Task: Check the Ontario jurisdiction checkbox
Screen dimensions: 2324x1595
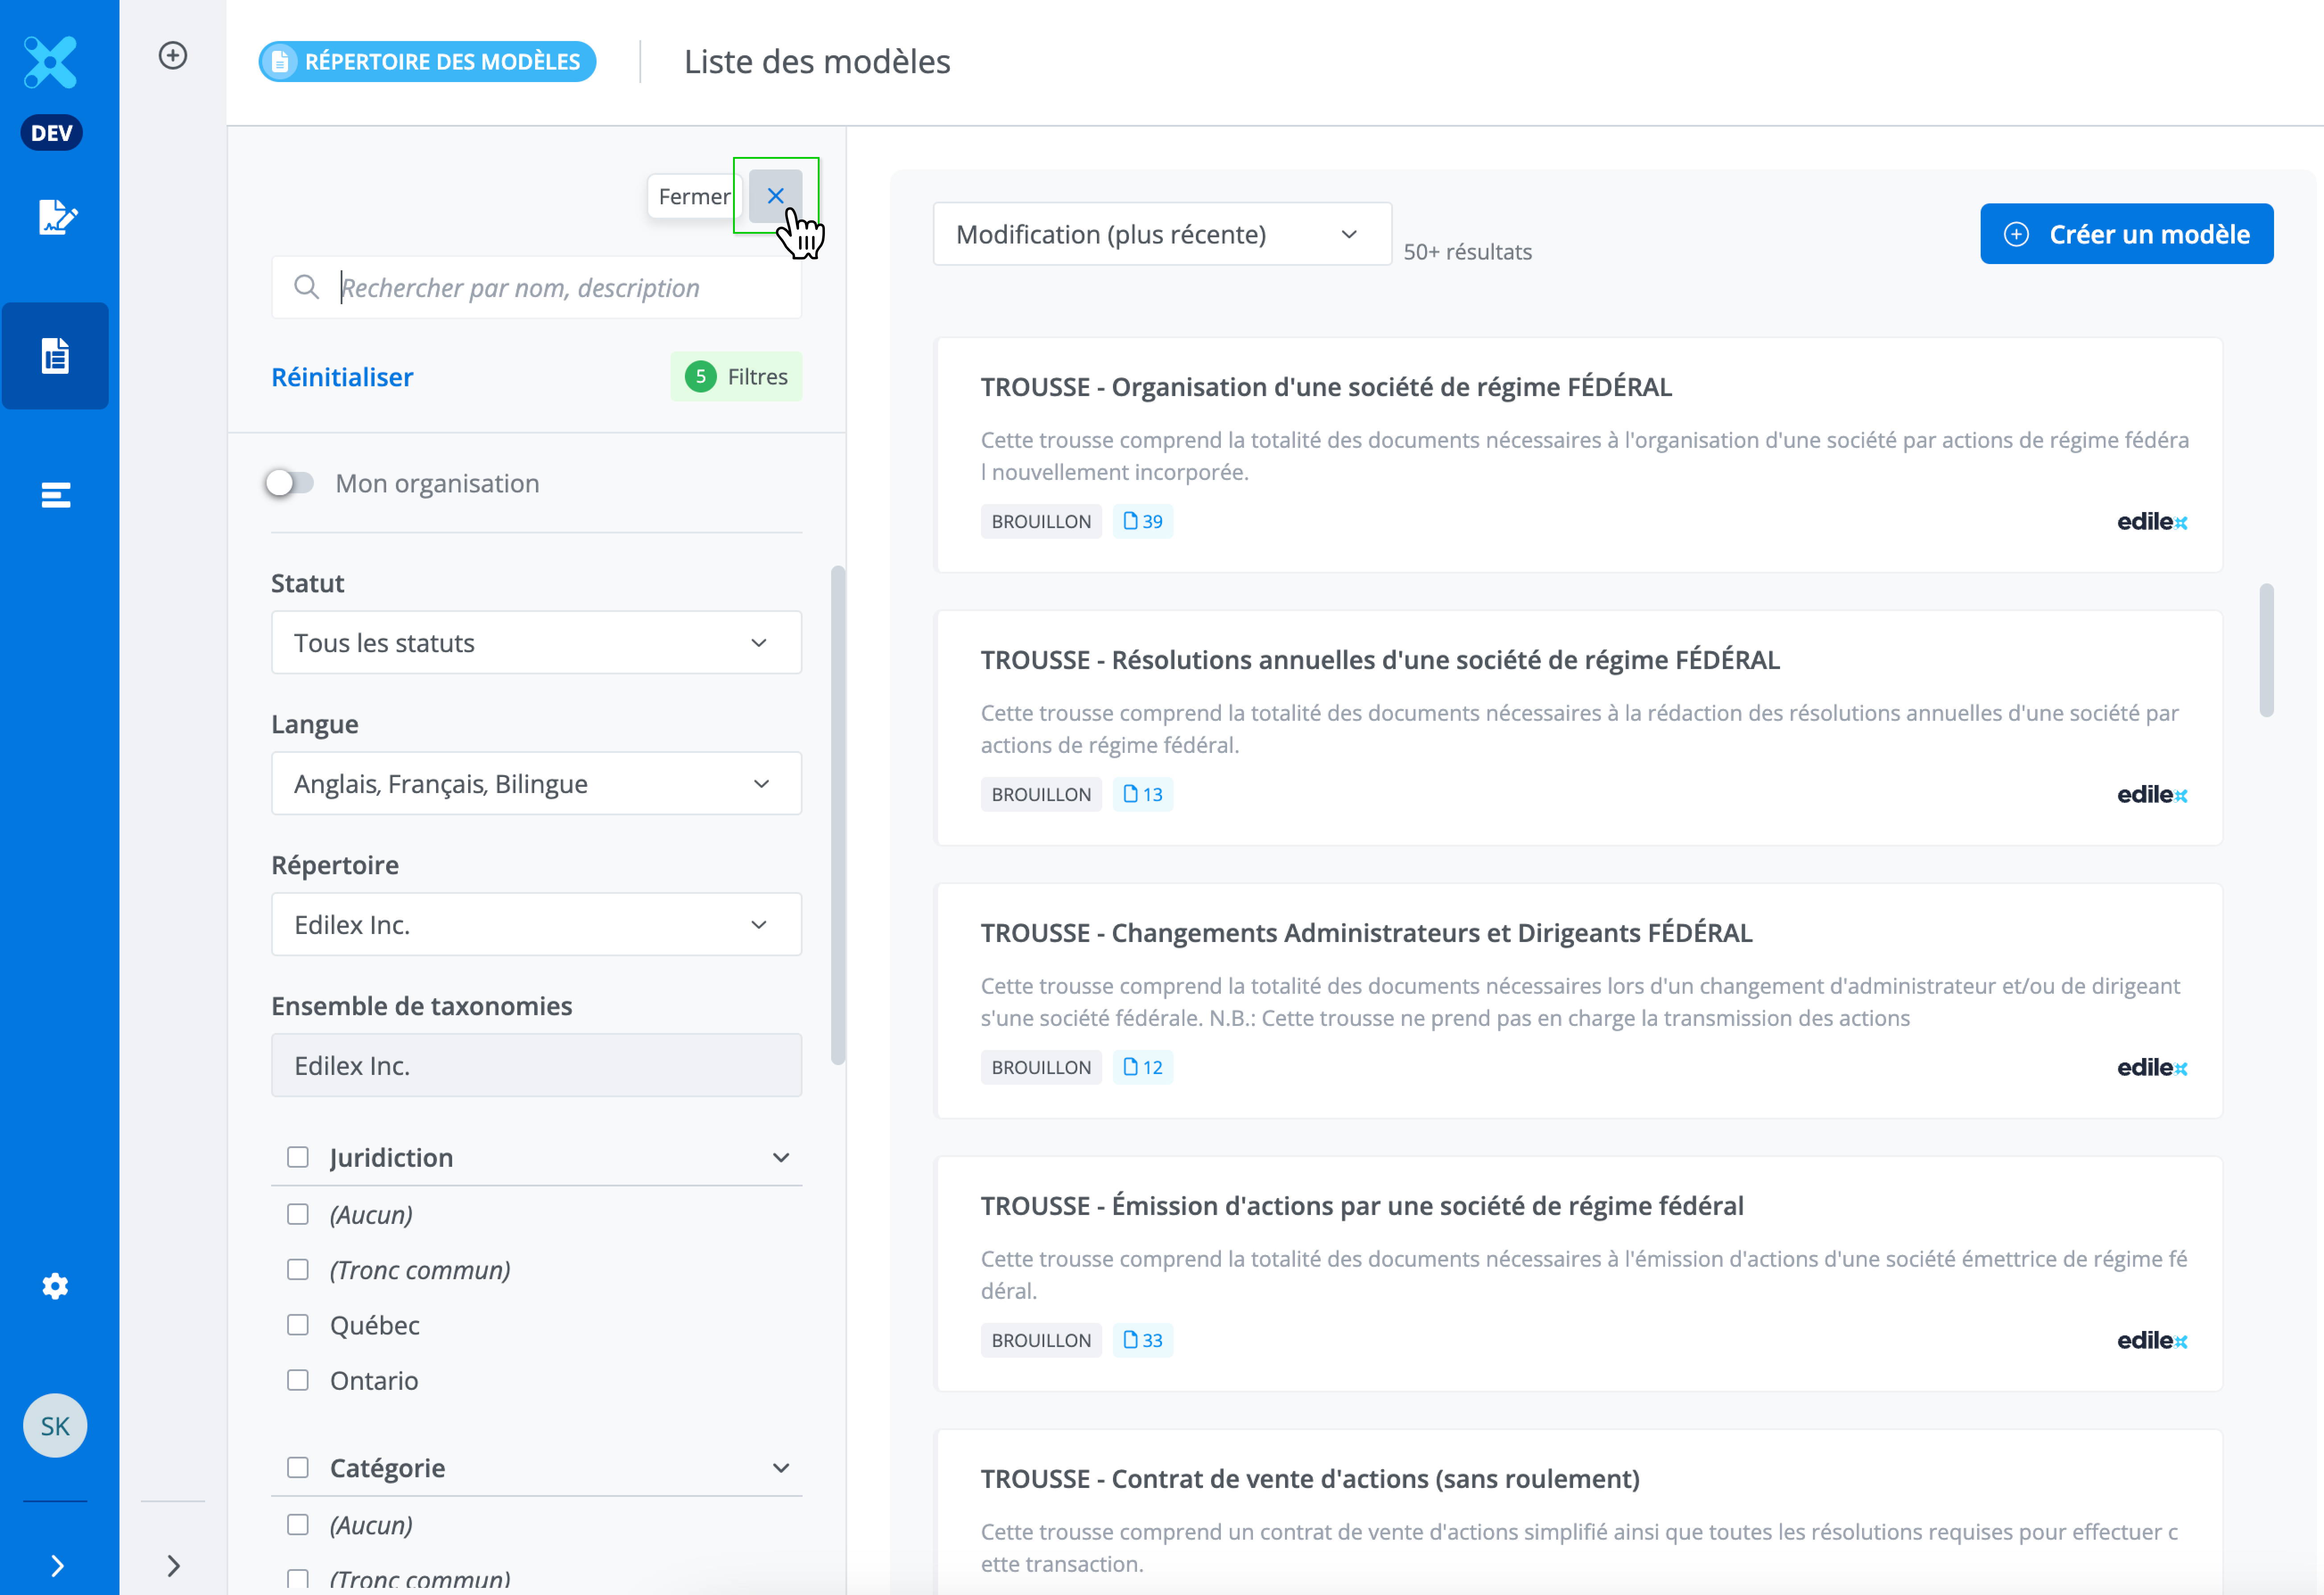Action: (x=298, y=1381)
